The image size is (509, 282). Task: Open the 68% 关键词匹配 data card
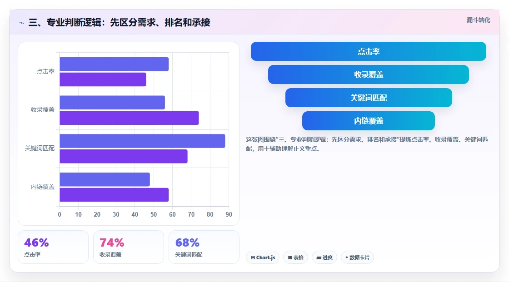pyautogui.click(x=204, y=247)
